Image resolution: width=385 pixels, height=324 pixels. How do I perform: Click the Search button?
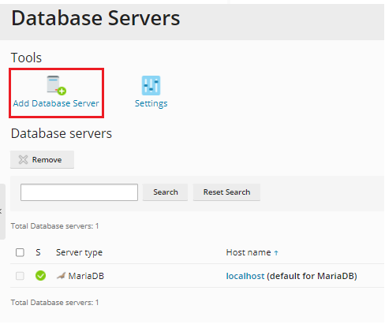click(x=165, y=192)
